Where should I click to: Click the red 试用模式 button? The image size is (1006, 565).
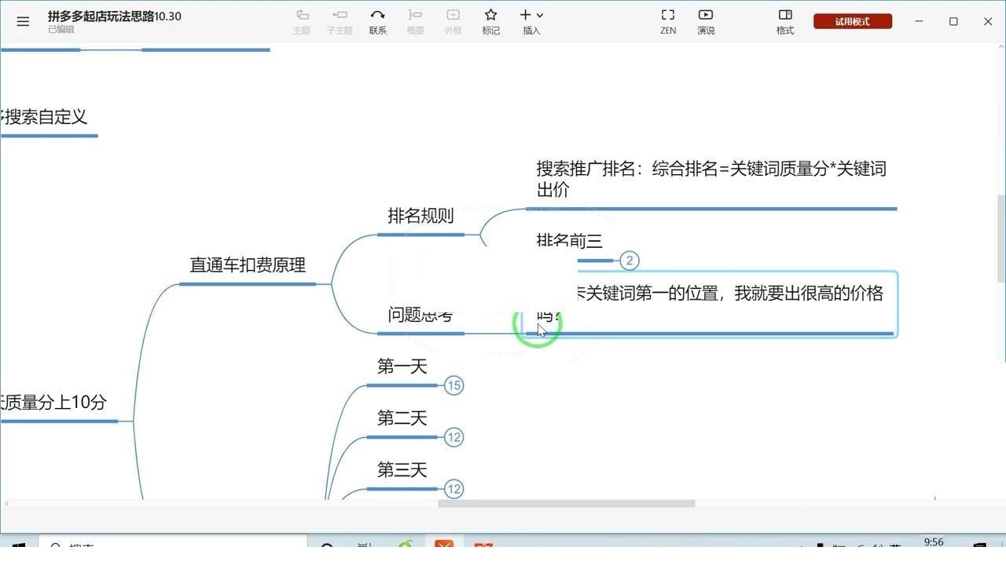(x=853, y=22)
